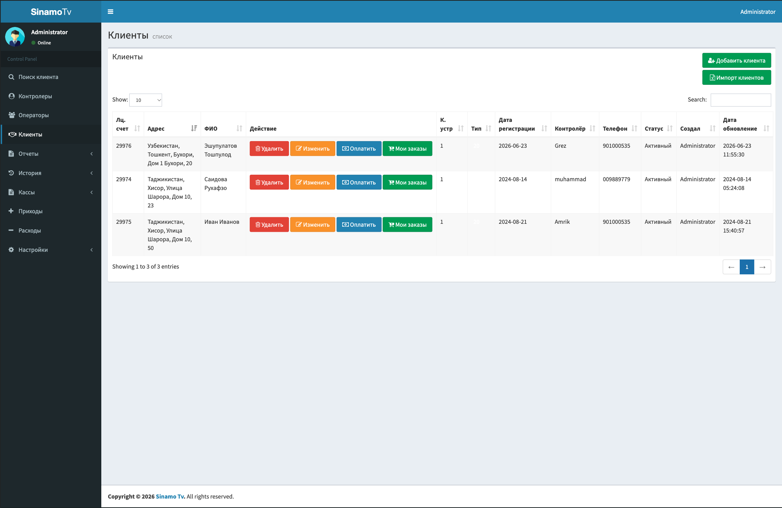Expand the История sidebar submenu
782x508 pixels.
click(x=51, y=173)
